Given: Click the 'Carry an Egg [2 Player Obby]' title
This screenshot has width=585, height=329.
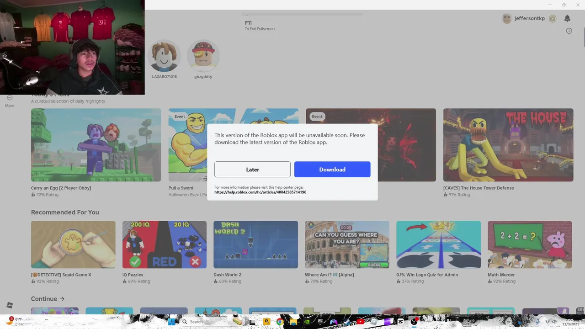Looking at the screenshot, I should (x=61, y=188).
